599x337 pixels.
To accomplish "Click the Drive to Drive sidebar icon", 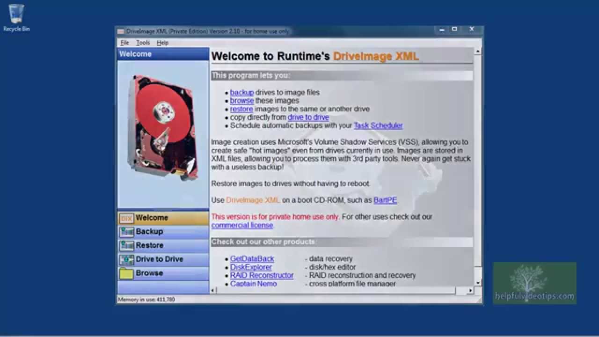I will (126, 259).
